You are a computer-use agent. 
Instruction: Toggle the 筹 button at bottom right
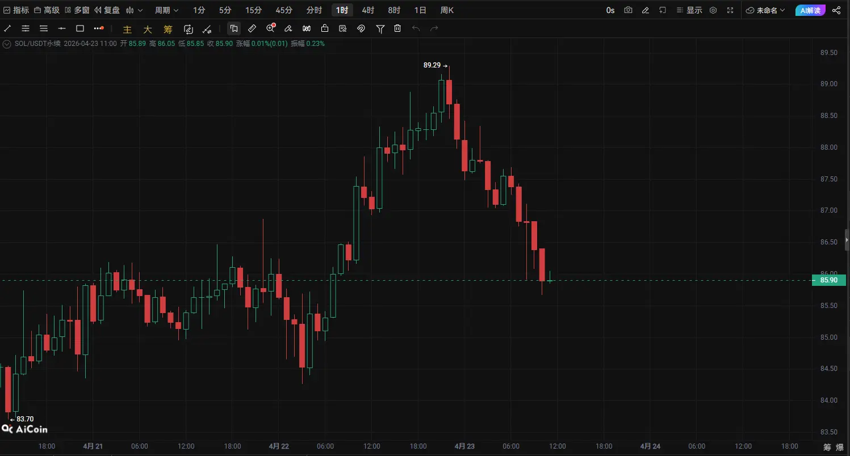(x=827, y=447)
